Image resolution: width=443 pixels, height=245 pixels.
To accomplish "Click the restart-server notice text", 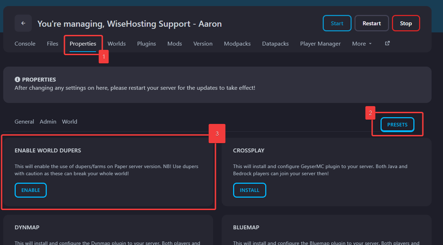I will (x=135, y=88).
